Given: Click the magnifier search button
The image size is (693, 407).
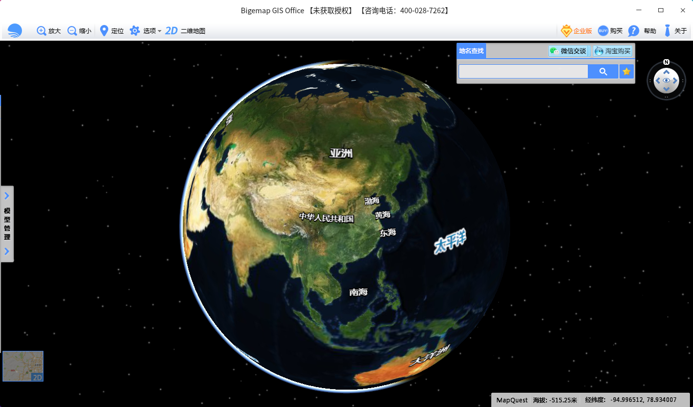Looking at the screenshot, I should (x=603, y=71).
